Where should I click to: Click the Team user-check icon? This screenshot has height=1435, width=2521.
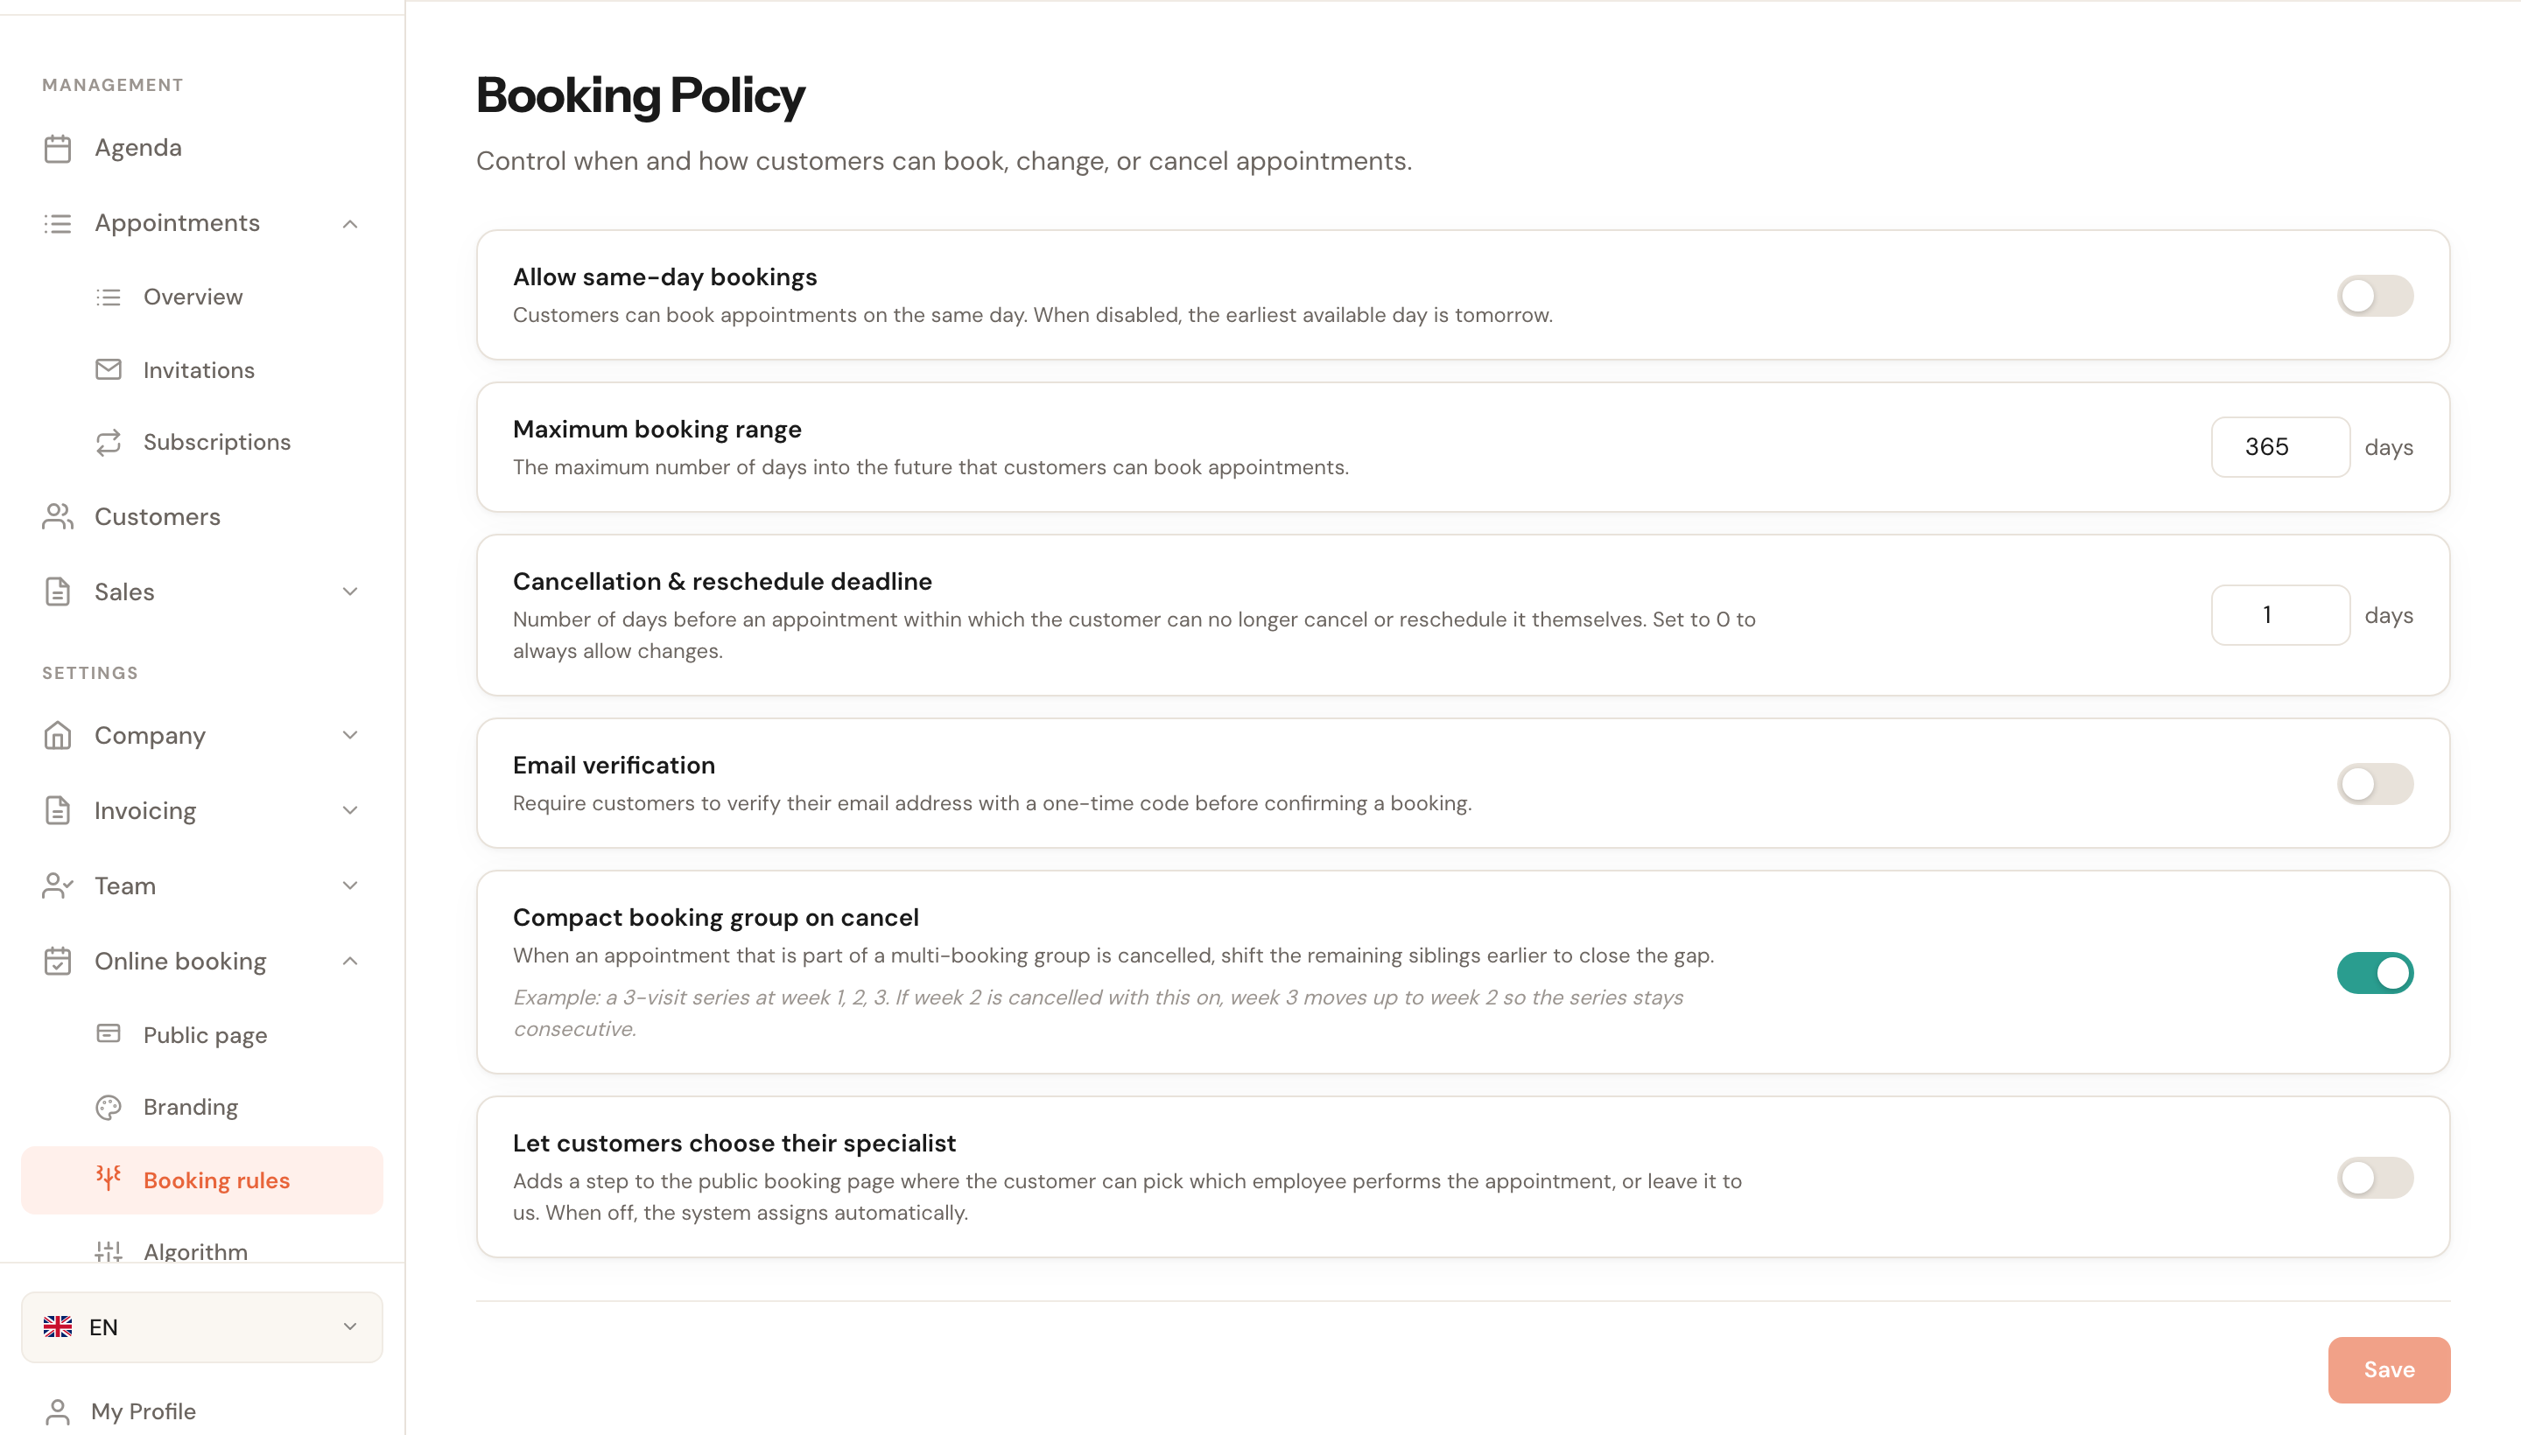tap(57, 885)
